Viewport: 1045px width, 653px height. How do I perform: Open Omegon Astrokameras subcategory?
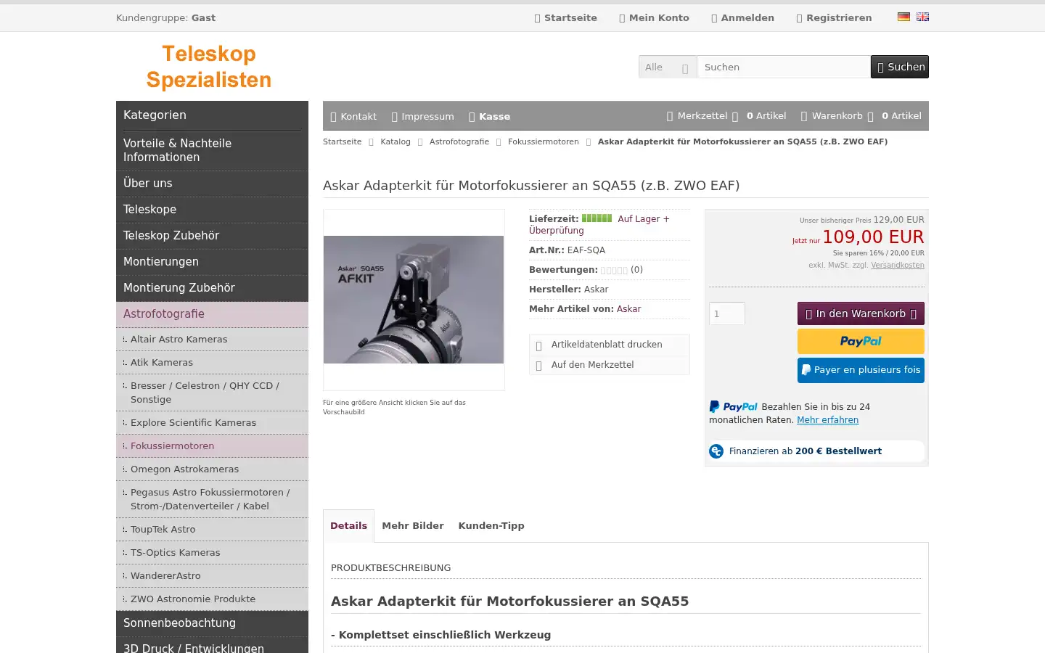(212, 469)
